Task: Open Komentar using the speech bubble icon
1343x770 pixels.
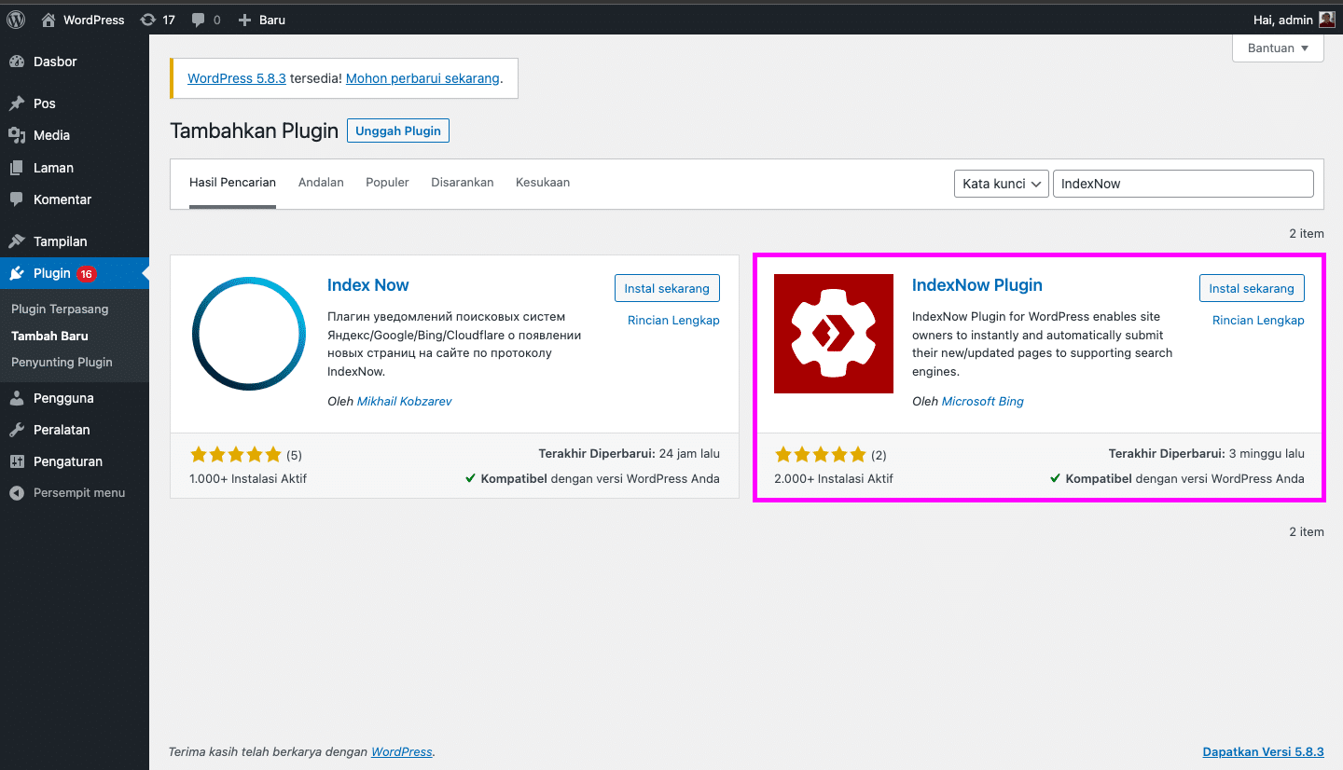Action: 17,199
